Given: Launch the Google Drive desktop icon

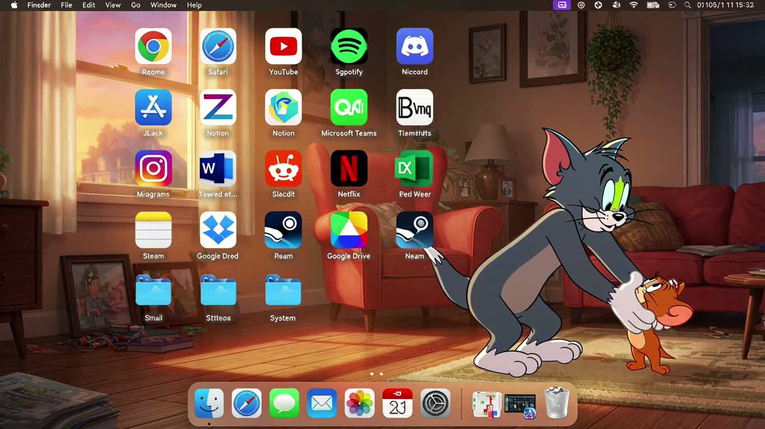Looking at the screenshot, I should (349, 230).
